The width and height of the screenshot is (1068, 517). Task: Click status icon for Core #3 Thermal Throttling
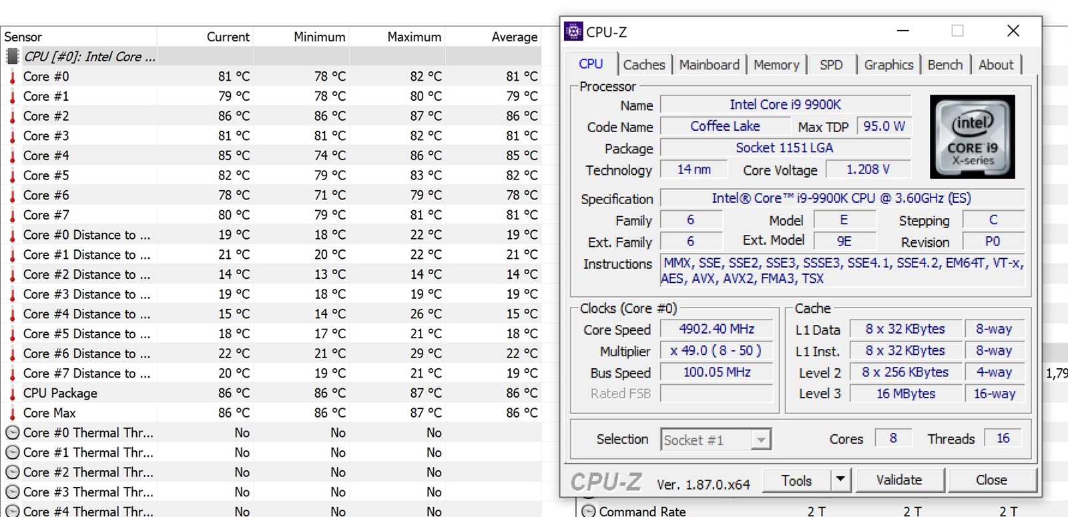coord(13,492)
